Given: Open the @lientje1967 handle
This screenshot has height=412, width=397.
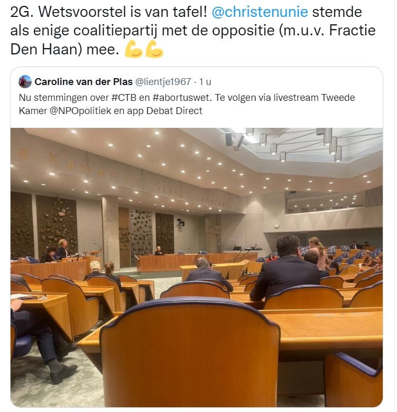Looking at the screenshot, I should pos(163,82).
